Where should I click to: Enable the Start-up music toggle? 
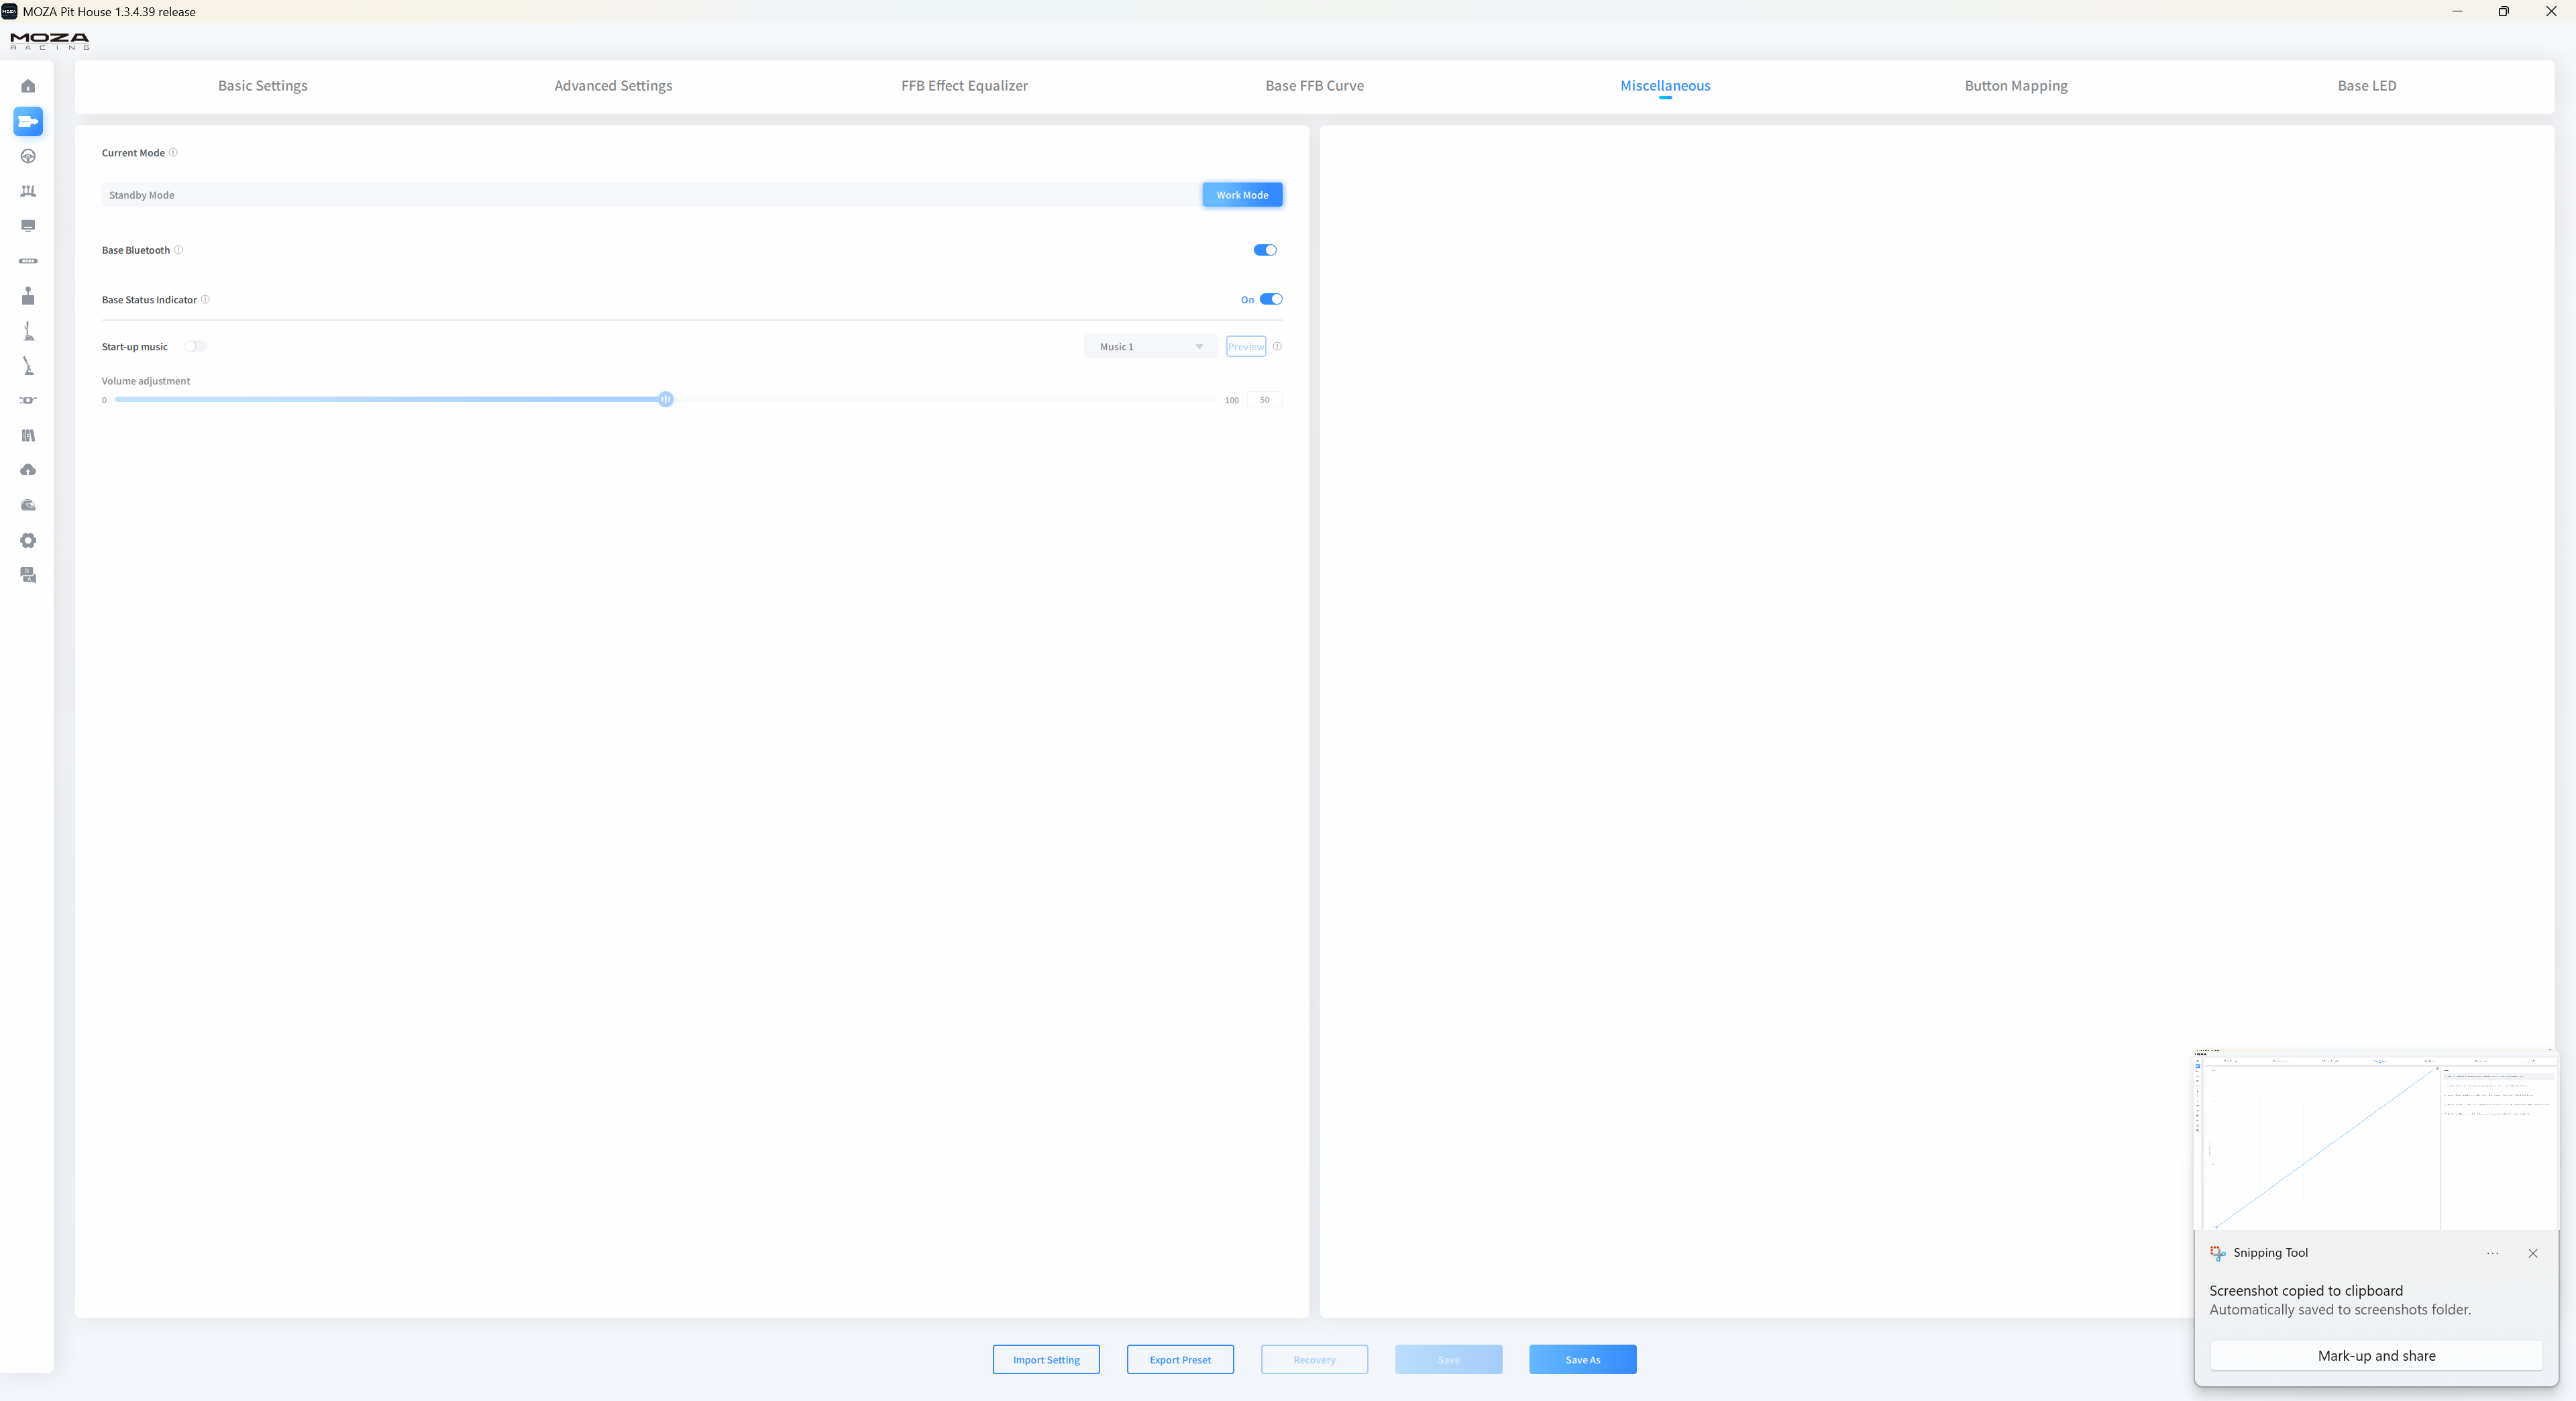point(195,346)
